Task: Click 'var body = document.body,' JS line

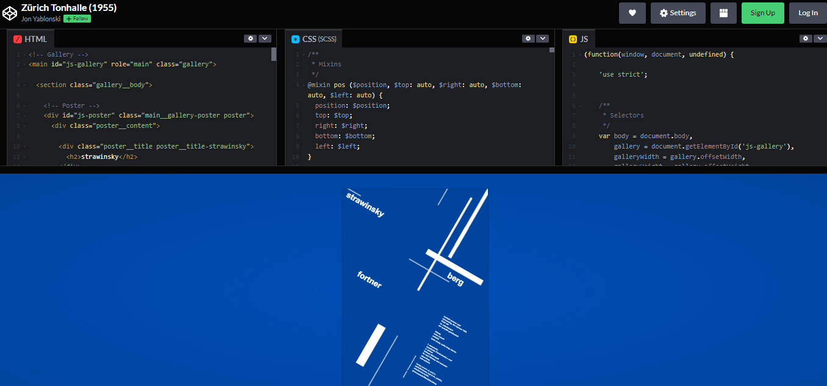Action: (646, 136)
